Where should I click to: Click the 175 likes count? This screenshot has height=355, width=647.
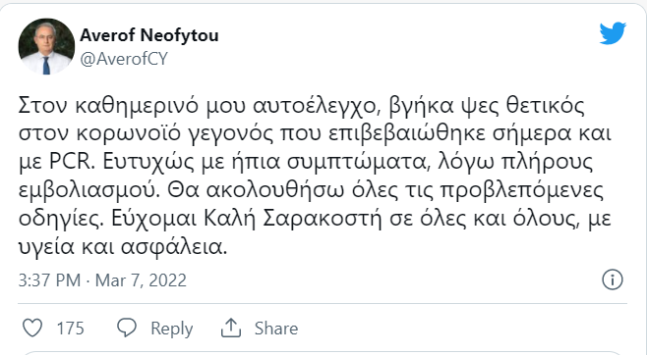(70, 329)
